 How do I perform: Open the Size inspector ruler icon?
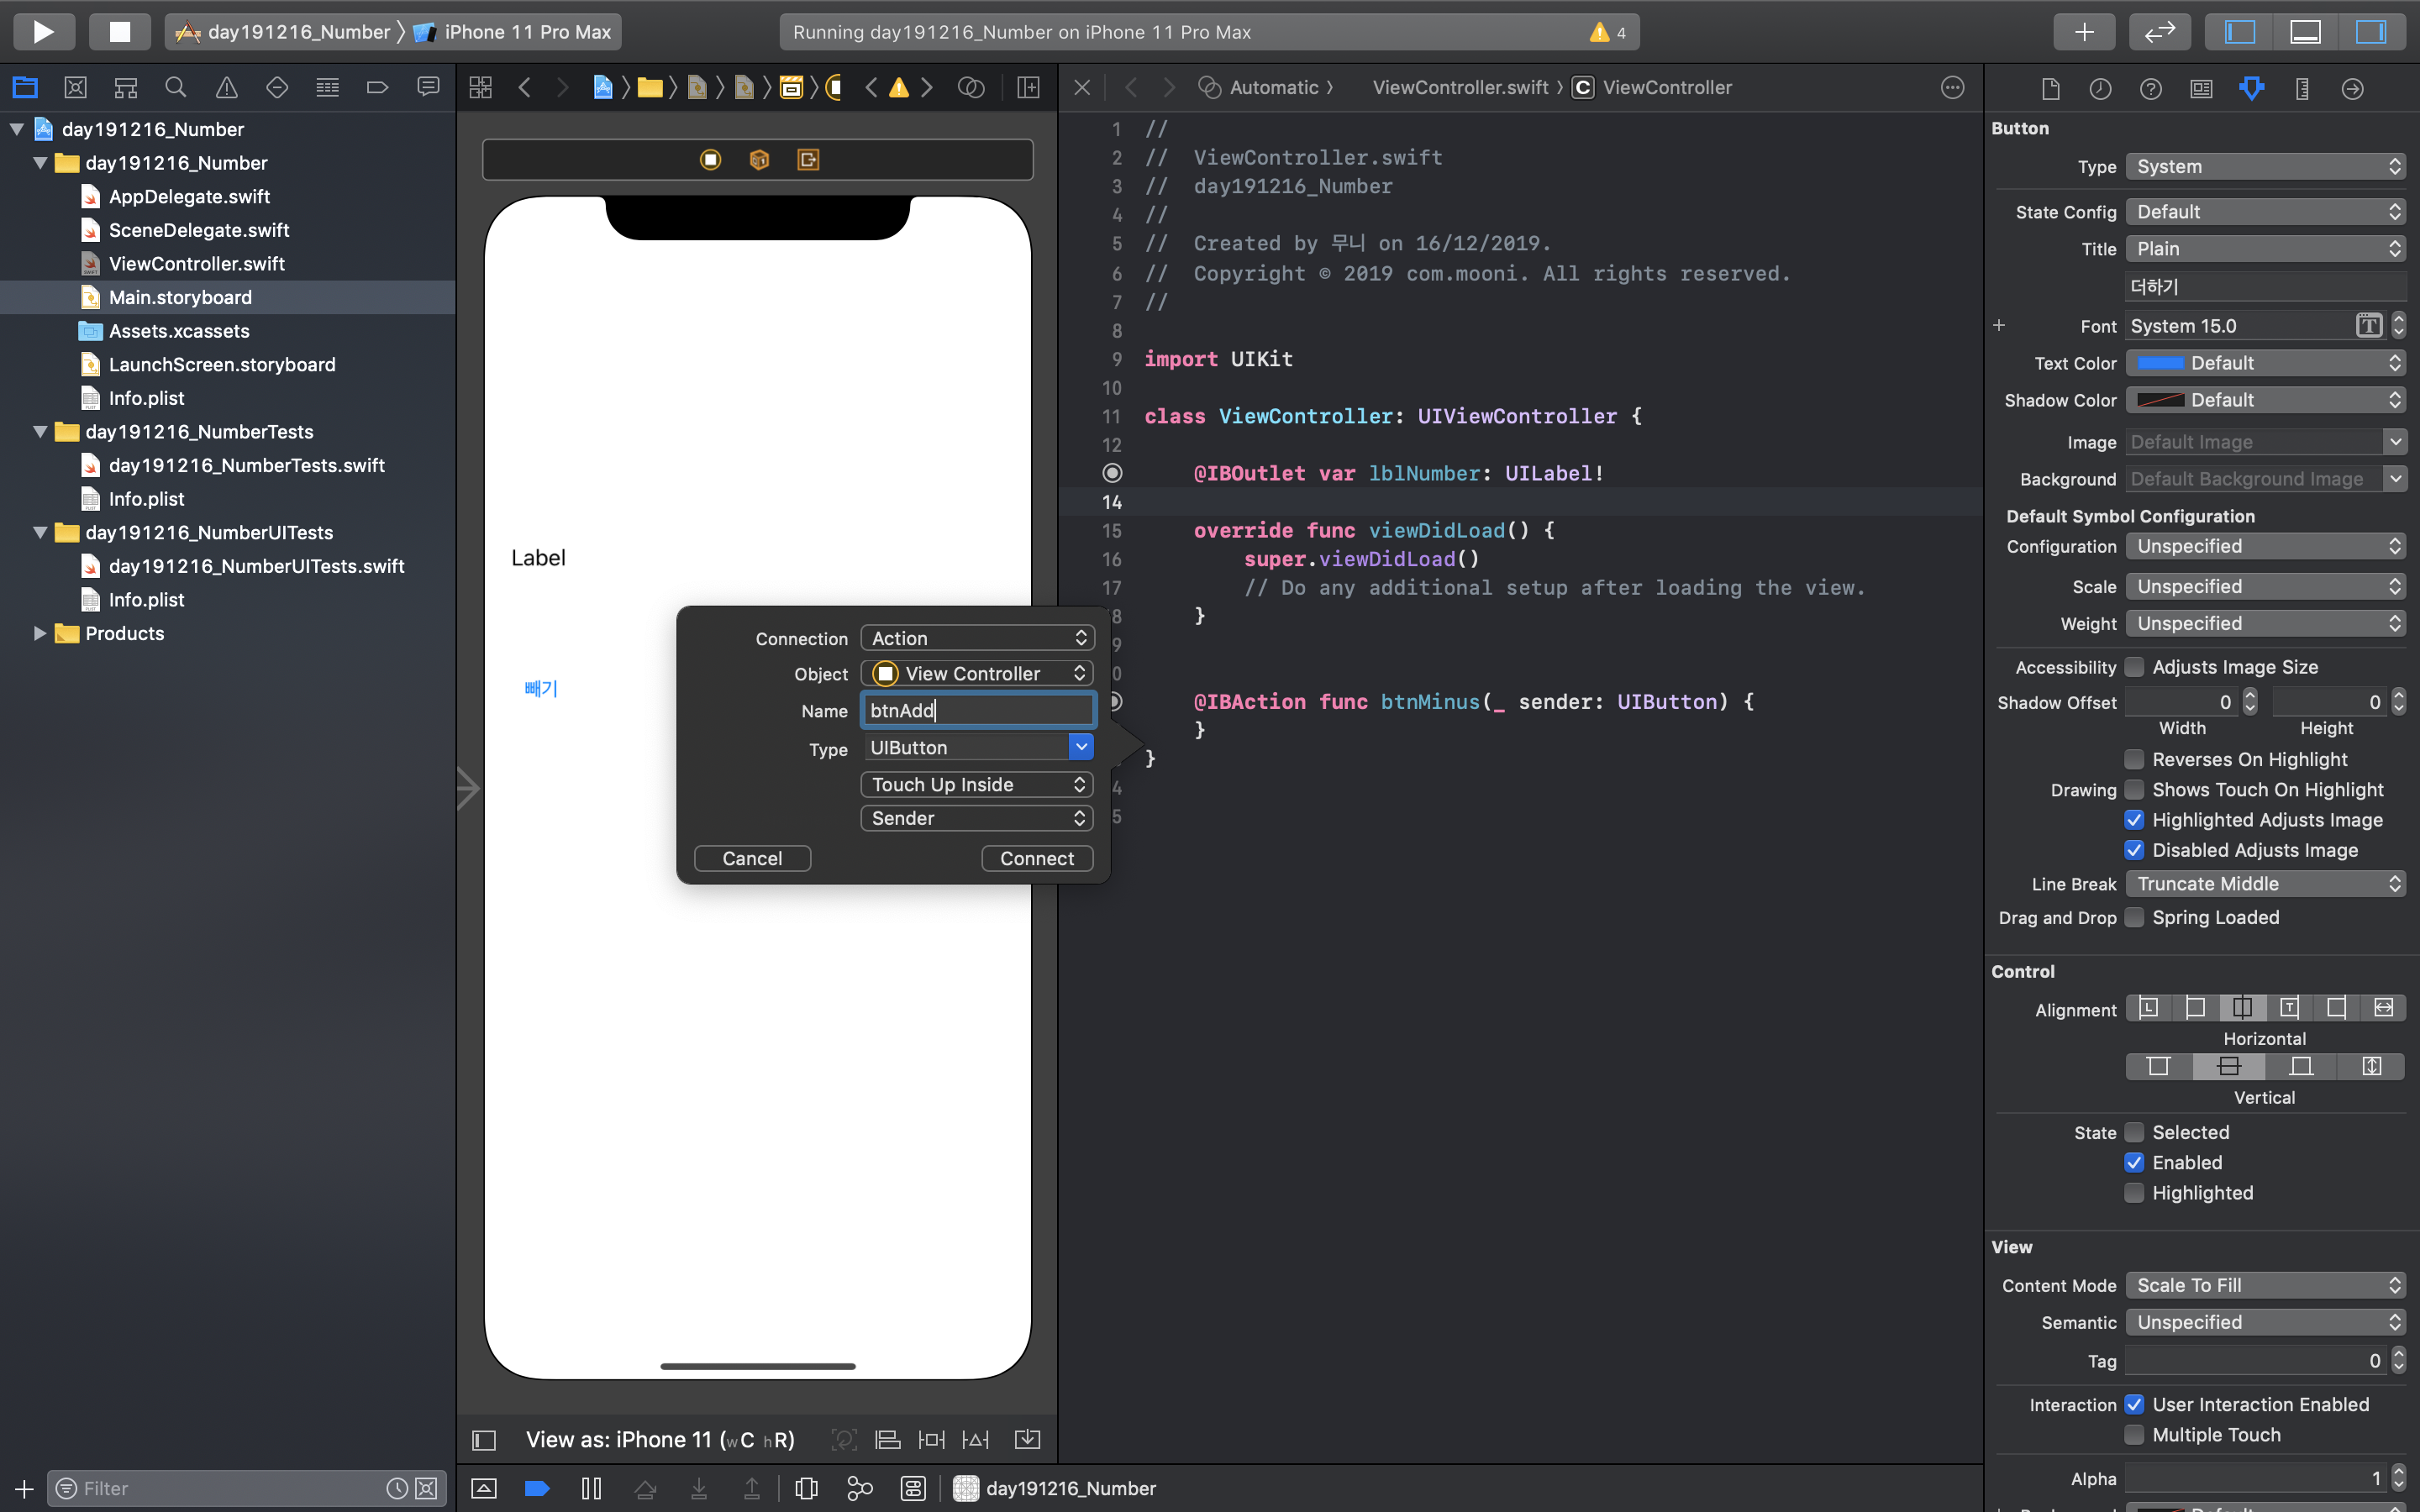click(x=2302, y=88)
